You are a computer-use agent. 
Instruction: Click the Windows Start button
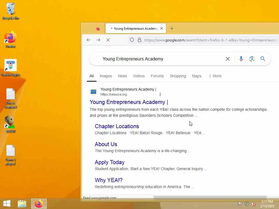tap(7, 204)
